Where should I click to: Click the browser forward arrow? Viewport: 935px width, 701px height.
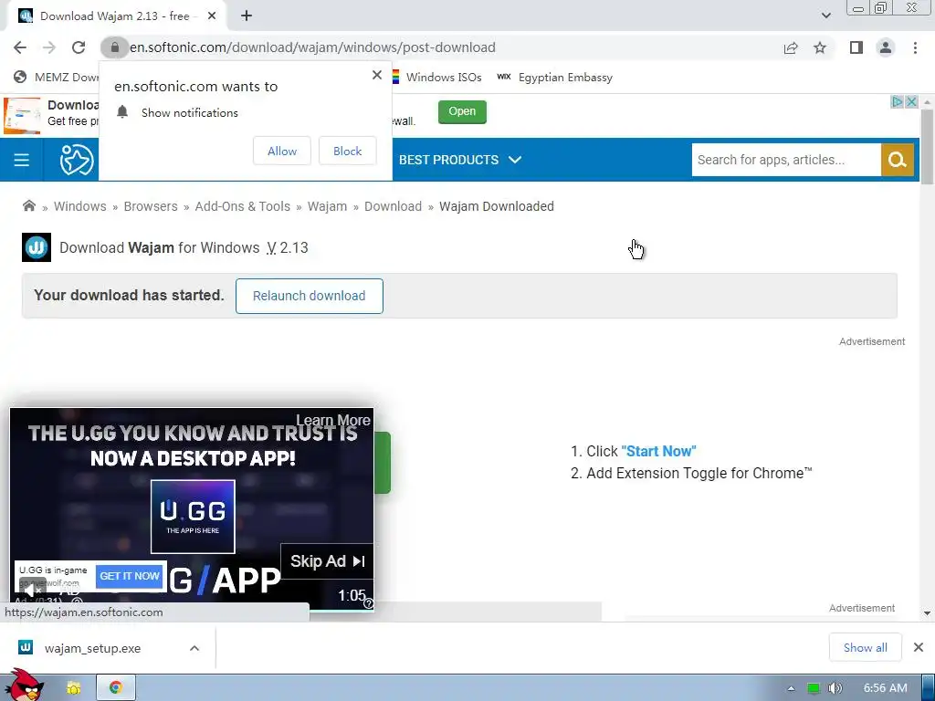click(49, 47)
